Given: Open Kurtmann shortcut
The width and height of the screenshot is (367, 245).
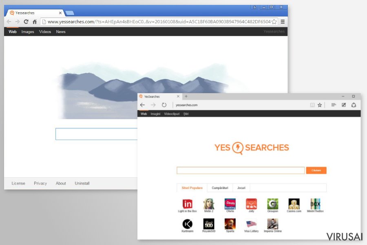Looking at the screenshot, I should click(x=188, y=225).
